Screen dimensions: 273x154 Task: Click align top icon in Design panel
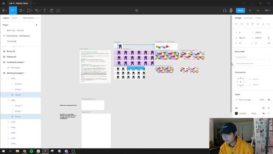click(x=253, y=24)
